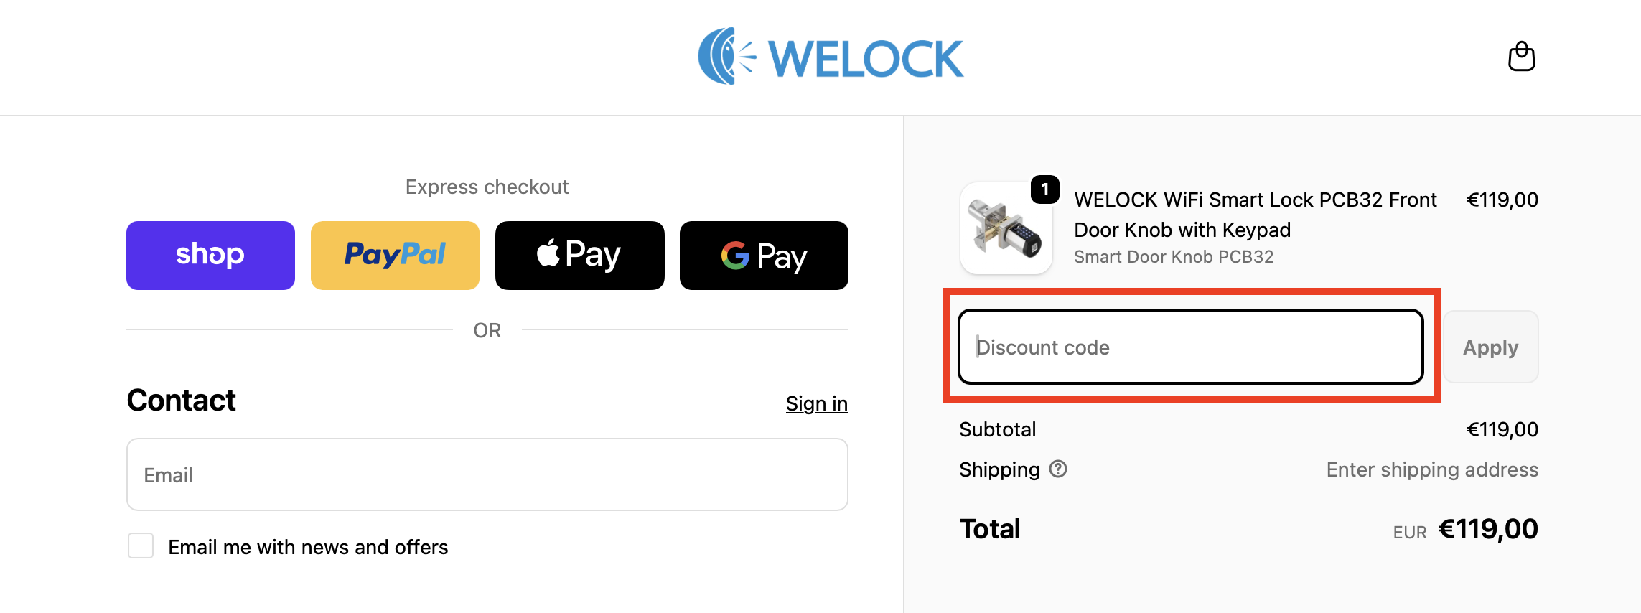The width and height of the screenshot is (1641, 613).
Task: Click the Total price €119,00
Action: click(1487, 529)
